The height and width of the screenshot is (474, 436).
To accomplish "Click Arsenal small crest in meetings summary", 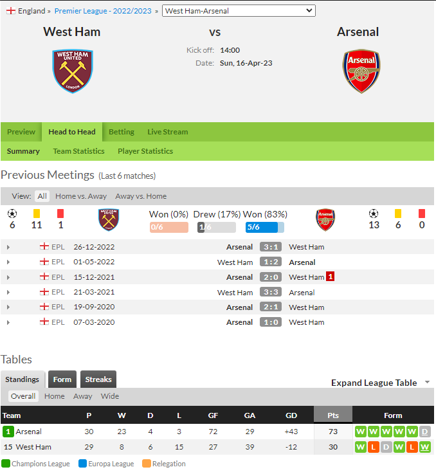I will (325, 220).
